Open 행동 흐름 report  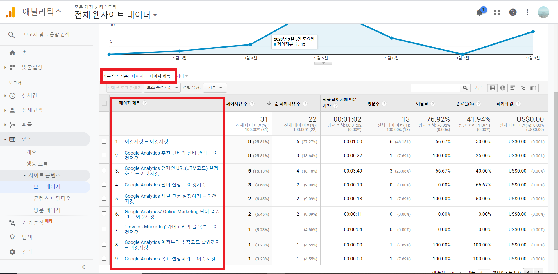(x=37, y=164)
